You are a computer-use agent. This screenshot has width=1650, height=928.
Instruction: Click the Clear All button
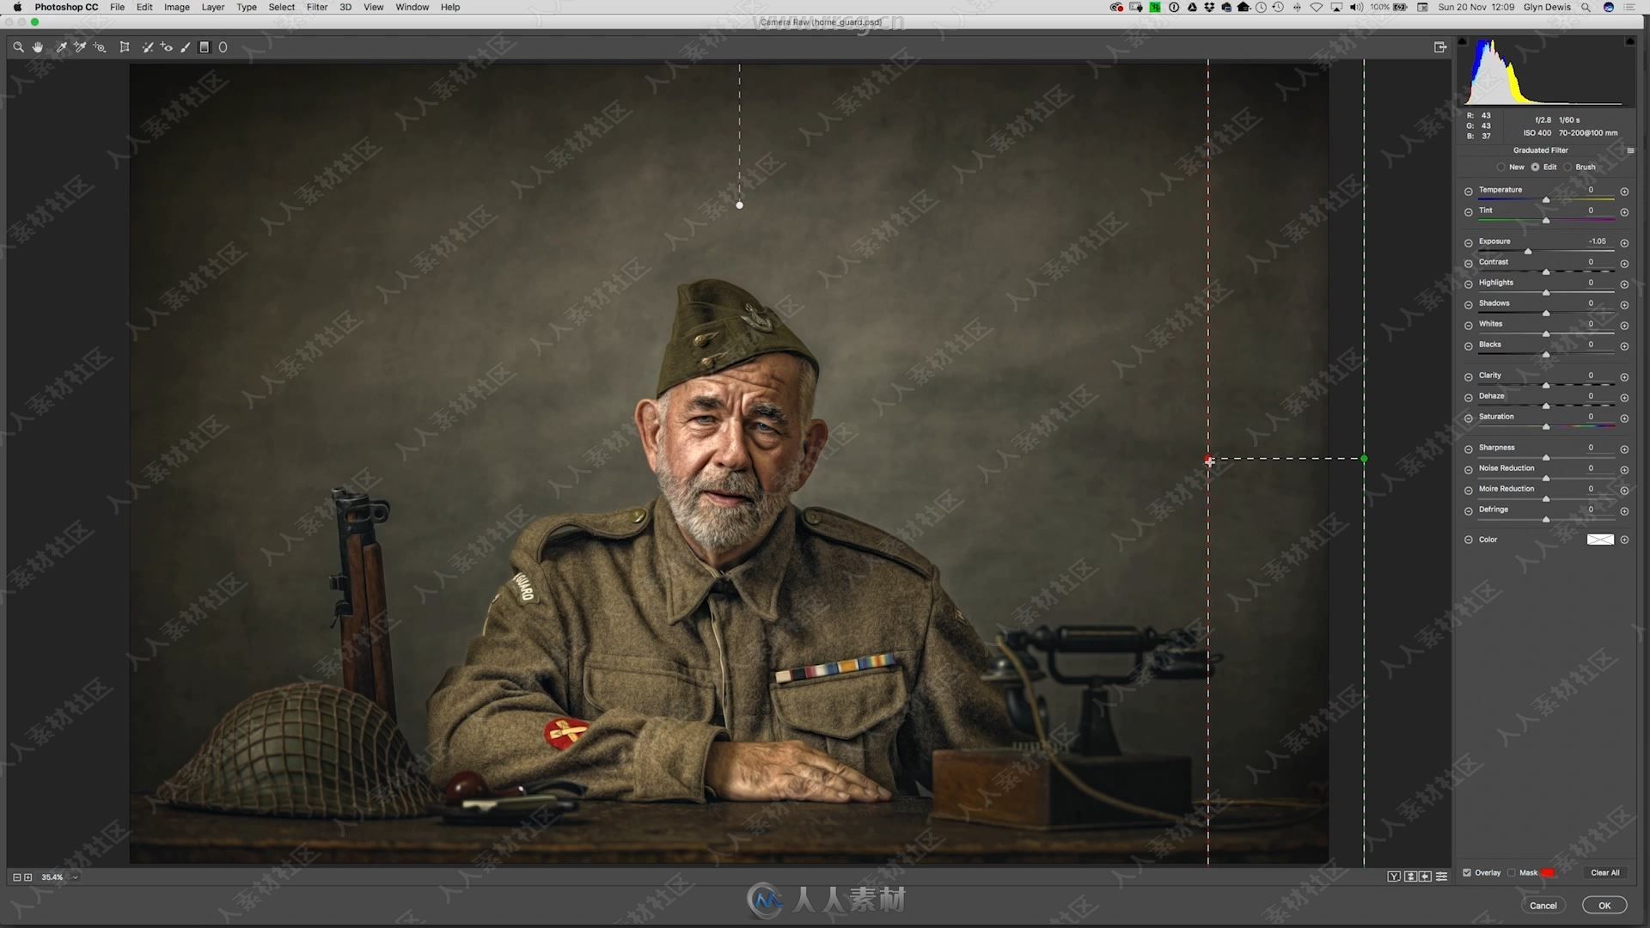(x=1604, y=873)
